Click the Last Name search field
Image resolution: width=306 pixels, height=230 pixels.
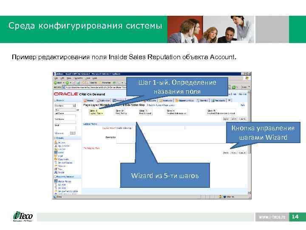tap(65, 116)
